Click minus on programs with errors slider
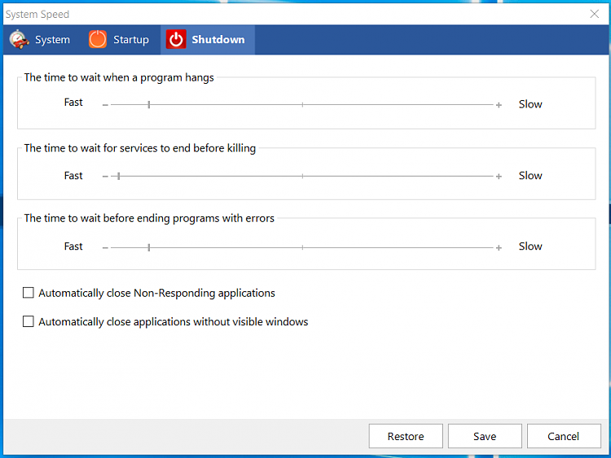 pyautogui.click(x=105, y=248)
